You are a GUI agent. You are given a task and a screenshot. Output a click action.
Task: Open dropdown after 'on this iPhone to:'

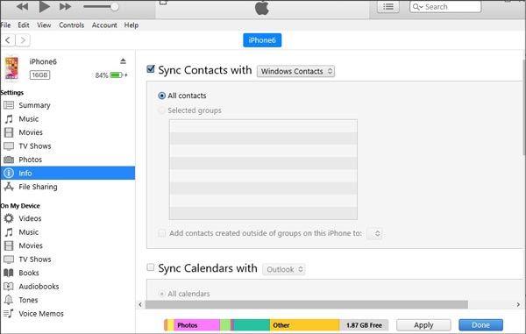point(374,233)
